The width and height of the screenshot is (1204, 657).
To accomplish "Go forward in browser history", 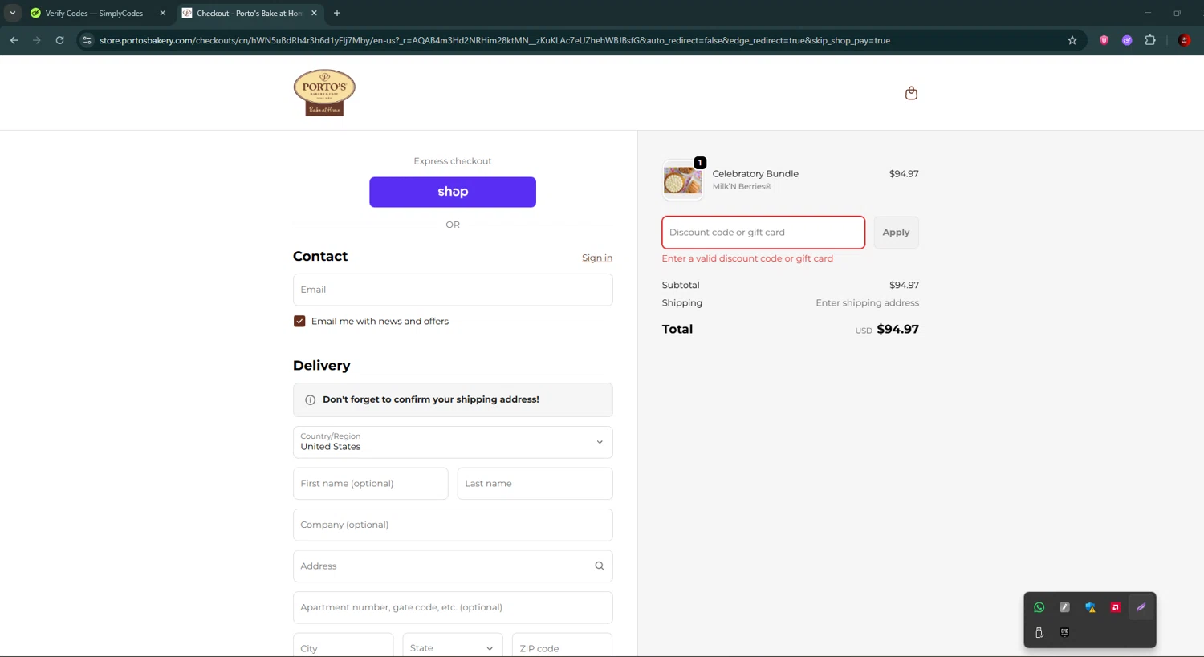I will (x=37, y=40).
